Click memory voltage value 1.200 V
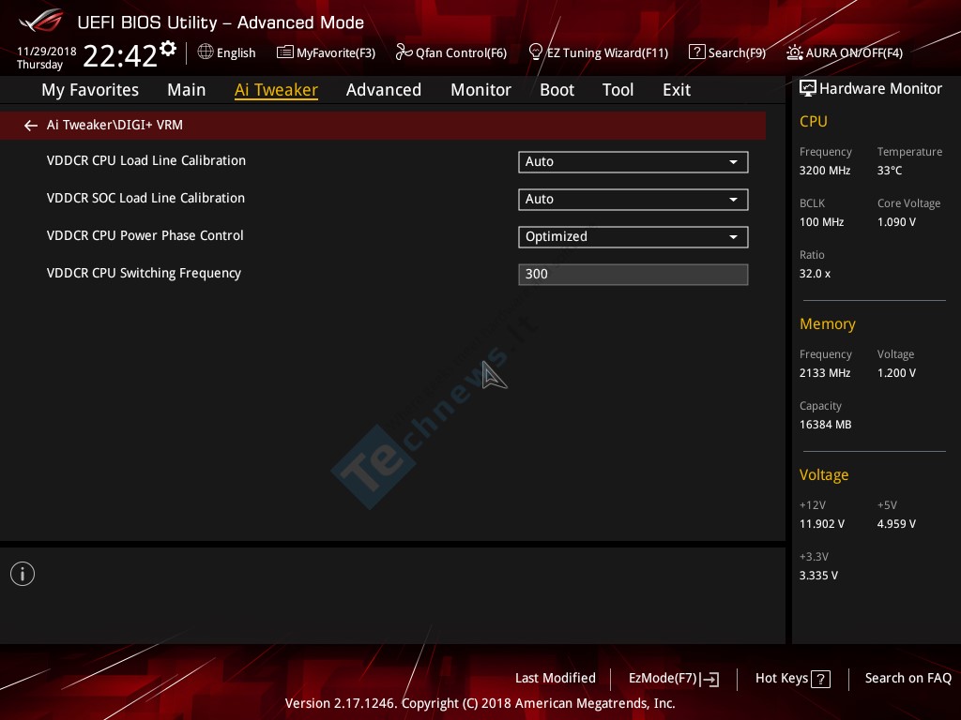 click(x=896, y=373)
